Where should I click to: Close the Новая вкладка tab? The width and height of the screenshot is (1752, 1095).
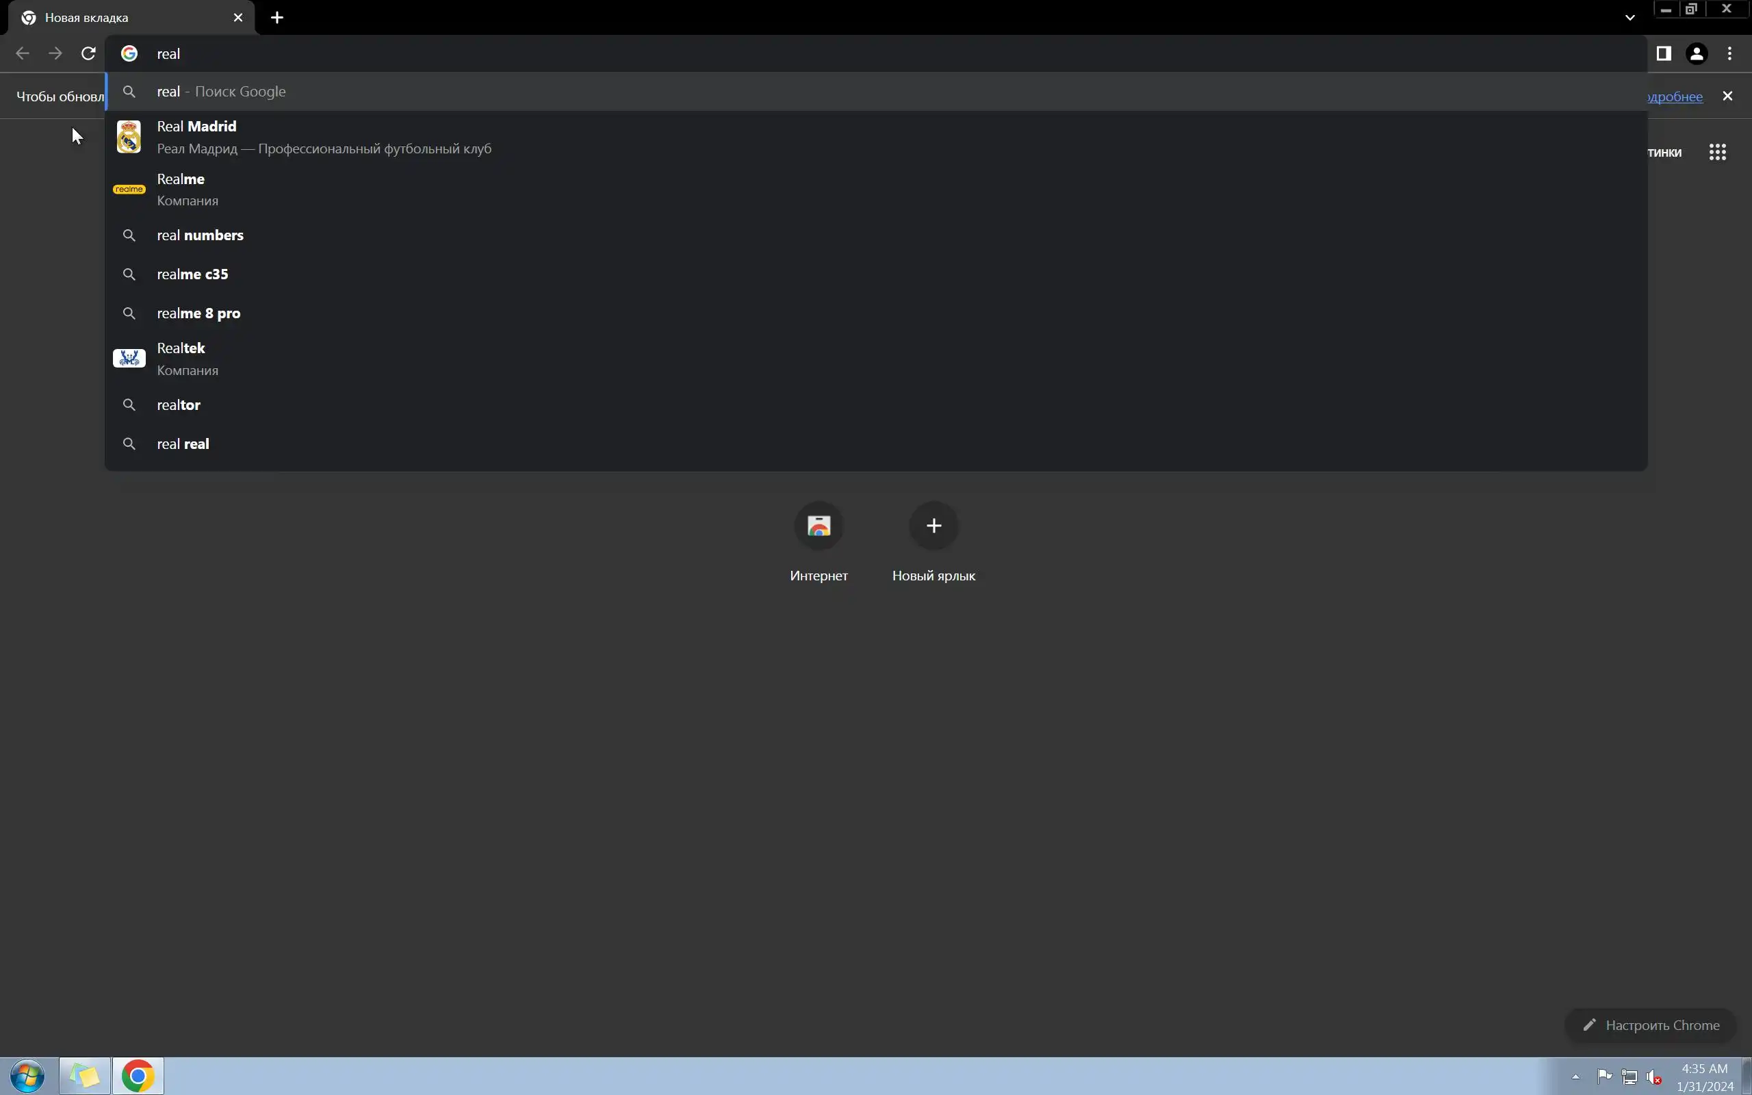coord(237,17)
